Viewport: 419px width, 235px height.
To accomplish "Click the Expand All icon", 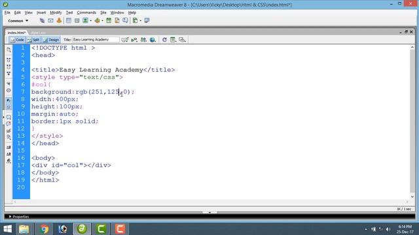I will pyautogui.click(x=9, y=73).
